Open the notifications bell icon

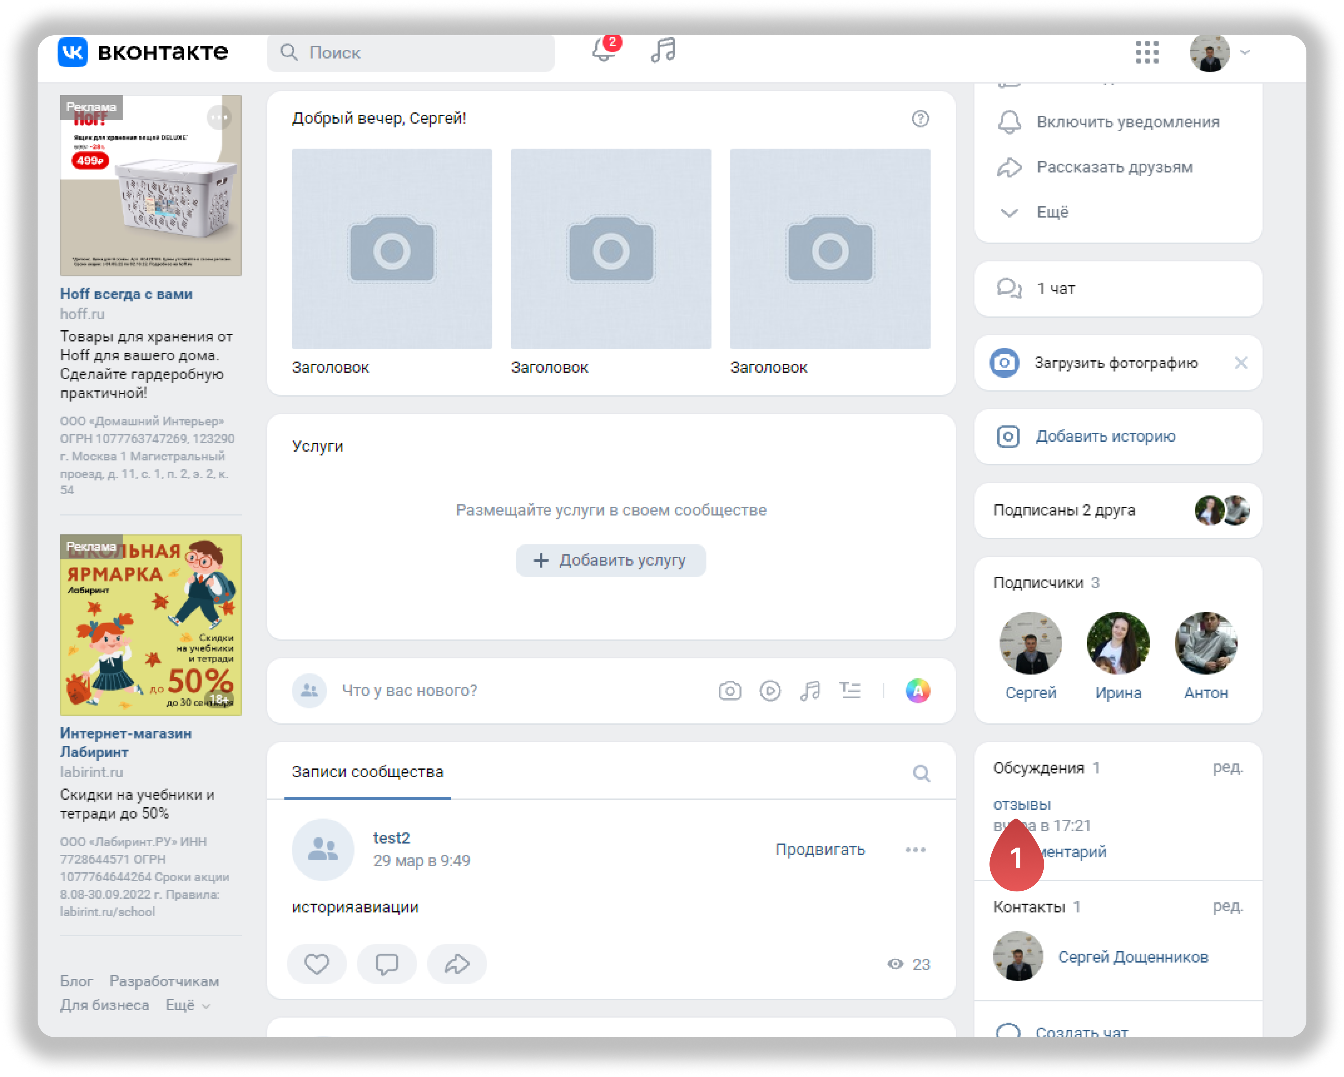(603, 51)
